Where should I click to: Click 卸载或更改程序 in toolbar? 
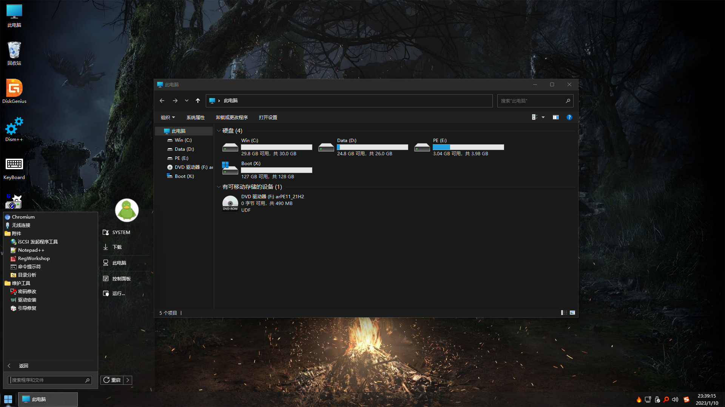click(232, 117)
